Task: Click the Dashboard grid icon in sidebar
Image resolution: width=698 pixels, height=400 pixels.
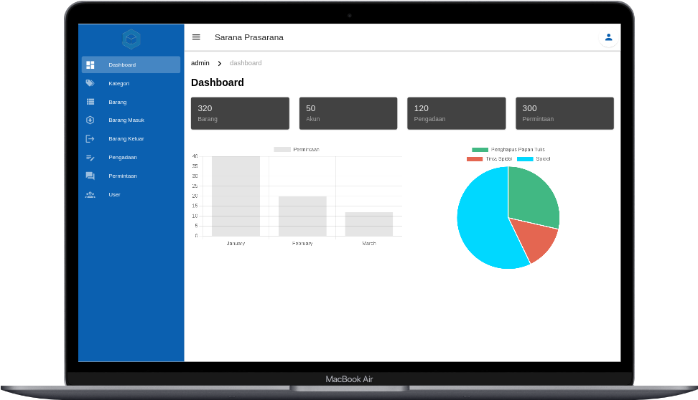Action: [x=90, y=65]
